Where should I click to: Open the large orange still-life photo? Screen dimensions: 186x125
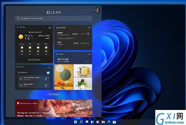(64, 77)
